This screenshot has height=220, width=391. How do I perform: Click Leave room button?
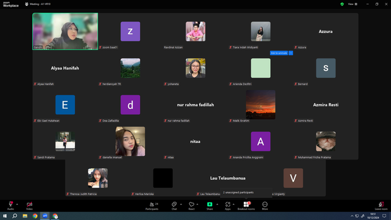coord(381,205)
